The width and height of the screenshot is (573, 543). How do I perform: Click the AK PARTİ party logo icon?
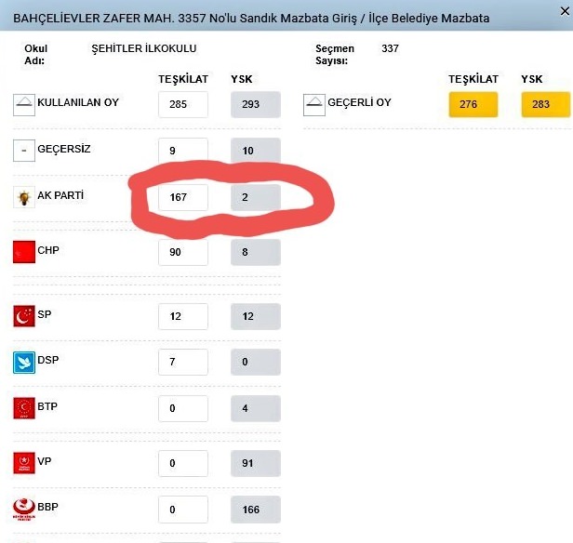(x=23, y=197)
